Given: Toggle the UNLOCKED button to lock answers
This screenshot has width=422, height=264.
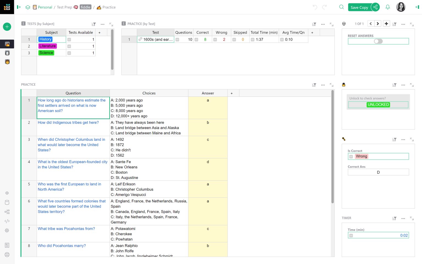Looking at the screenshot, I should [x=378, y=105].
